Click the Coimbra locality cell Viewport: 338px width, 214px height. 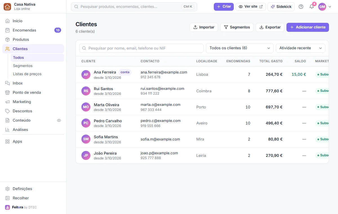[204, 91]
